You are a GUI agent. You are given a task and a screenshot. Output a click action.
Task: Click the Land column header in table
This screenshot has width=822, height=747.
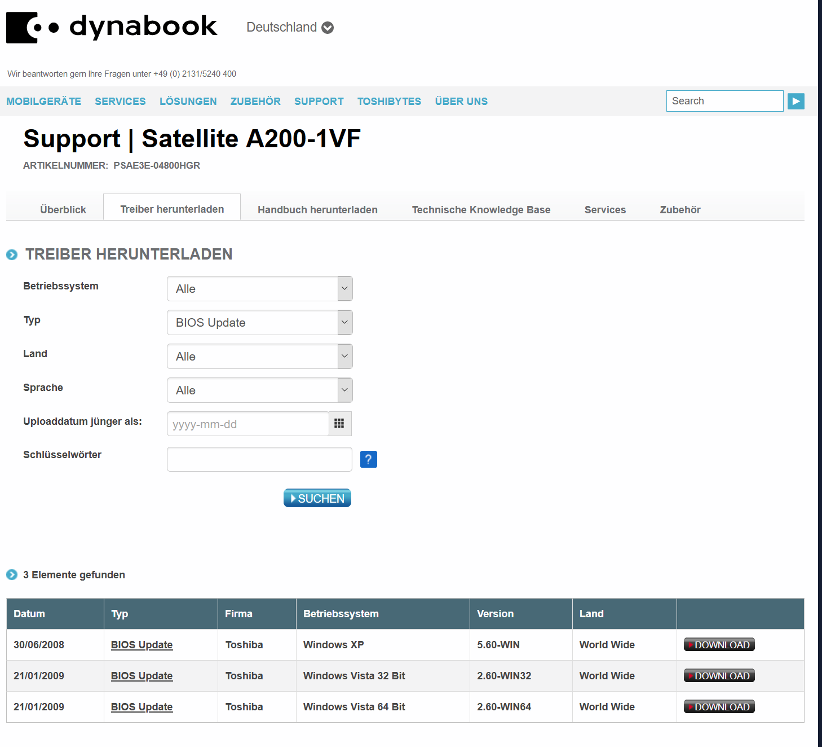[625, 614]
